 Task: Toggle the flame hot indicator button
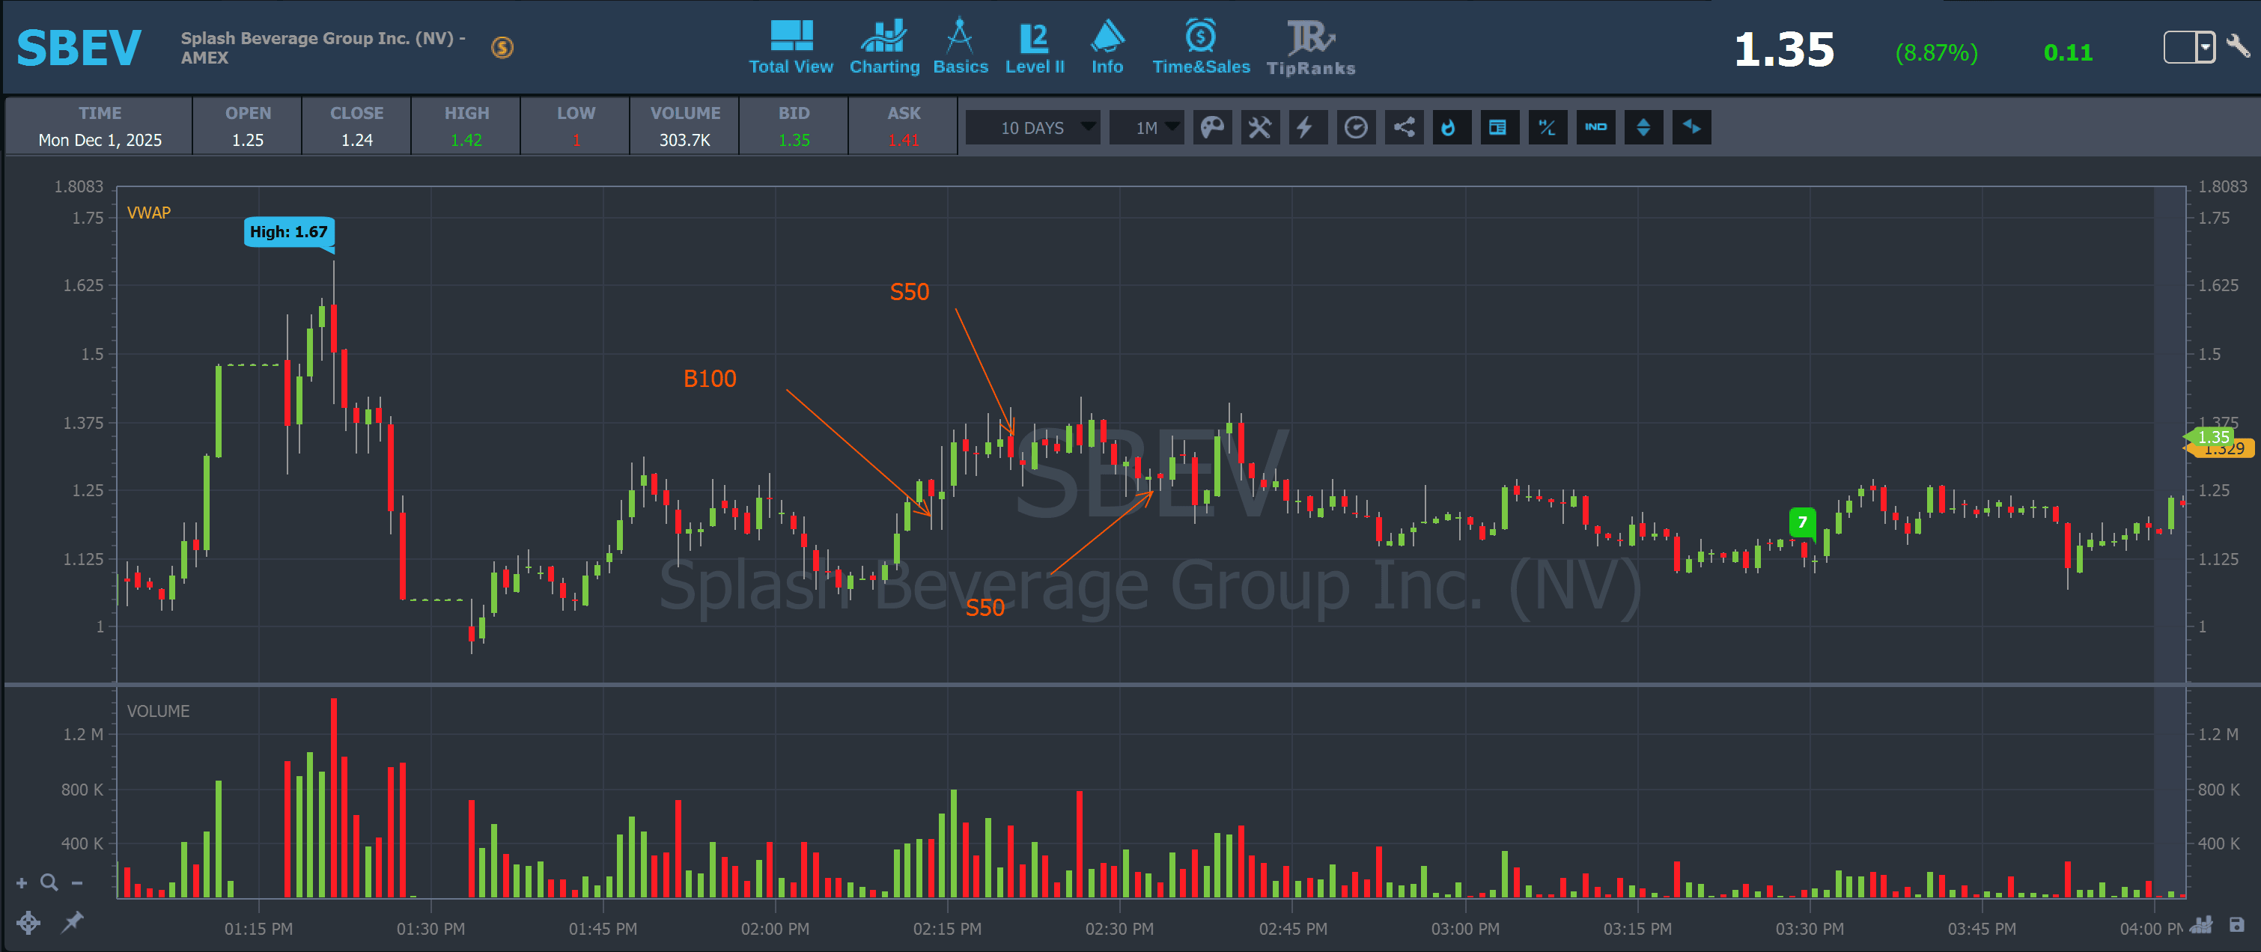pyautogui.click(x=1450, y=128)
